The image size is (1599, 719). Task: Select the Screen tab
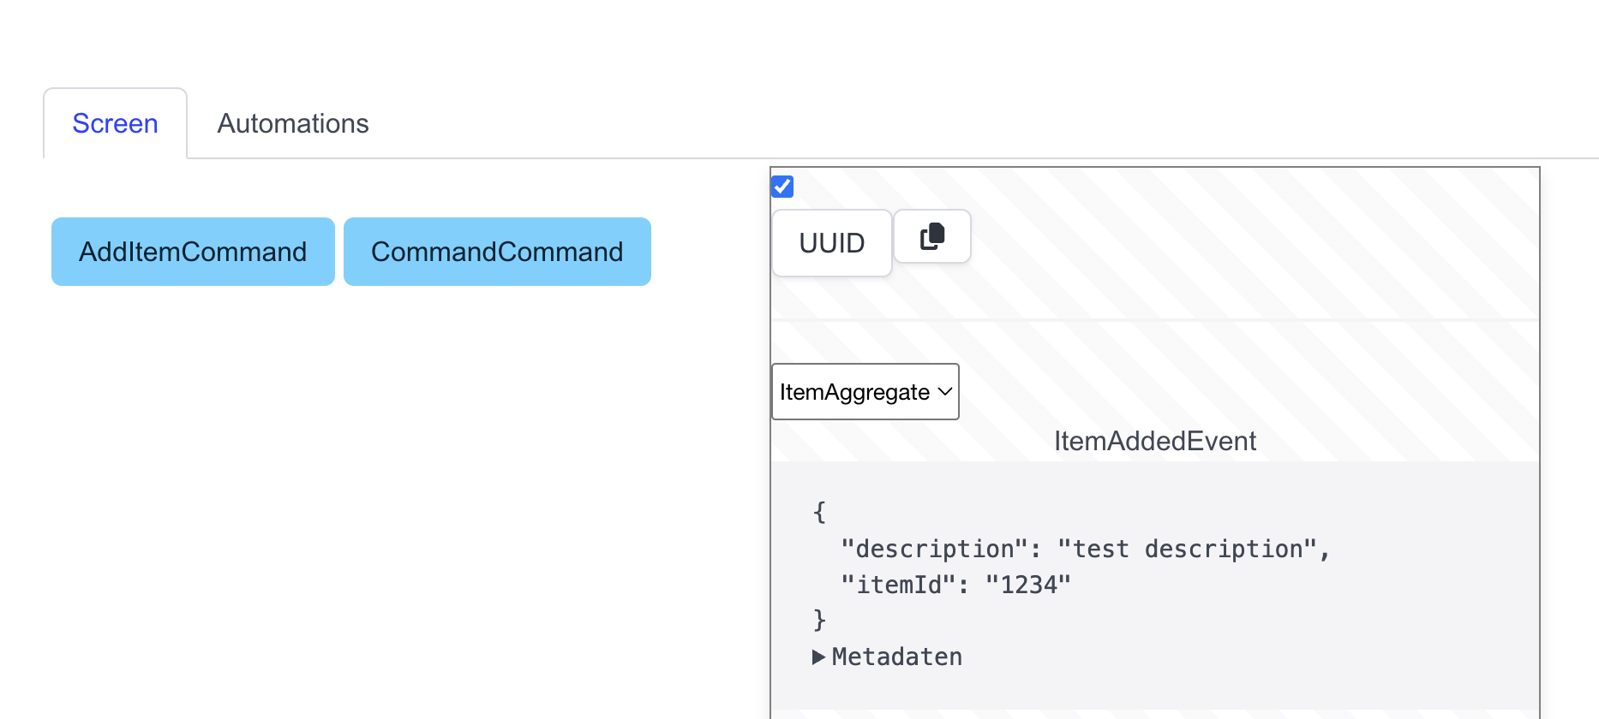click(115, 123)
